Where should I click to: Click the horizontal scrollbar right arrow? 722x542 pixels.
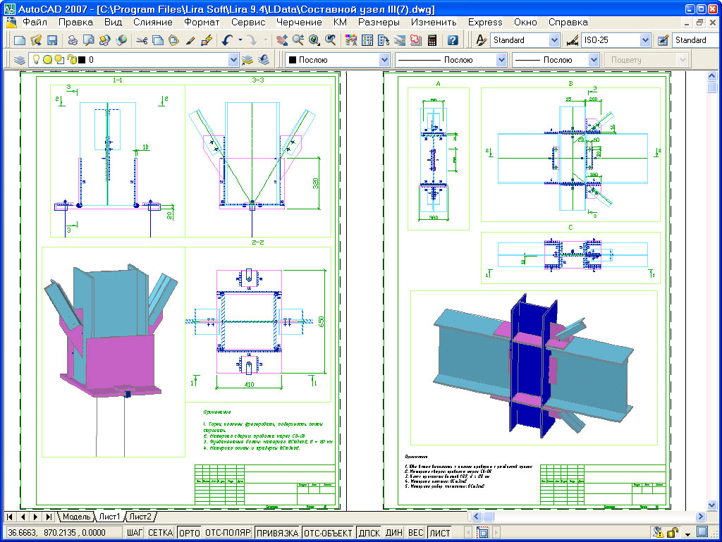(699, 517)
